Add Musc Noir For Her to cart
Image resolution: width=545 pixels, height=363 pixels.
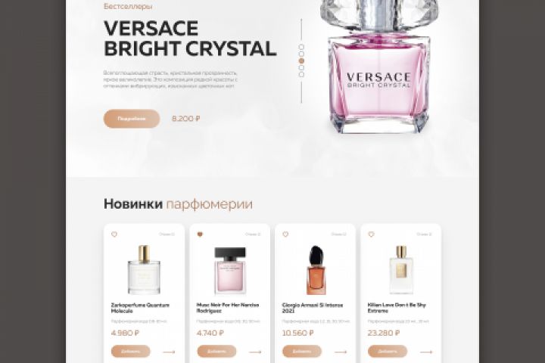coord(216,351)
